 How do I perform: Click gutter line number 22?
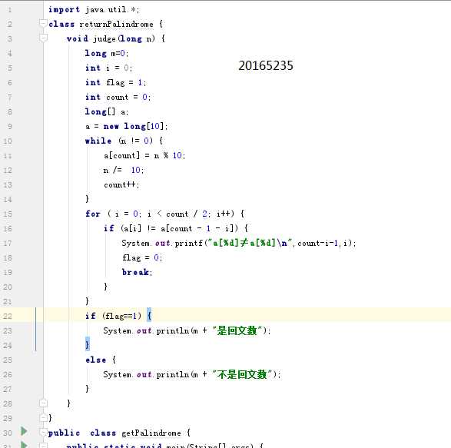click(x=8, y=317)
